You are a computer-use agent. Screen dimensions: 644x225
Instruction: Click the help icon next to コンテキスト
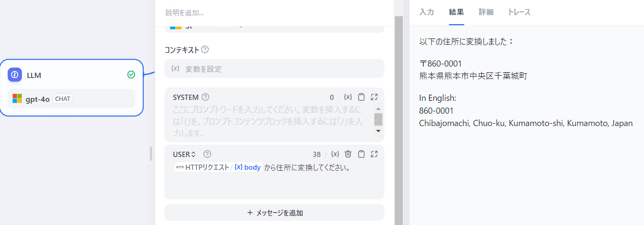[205, 49]
